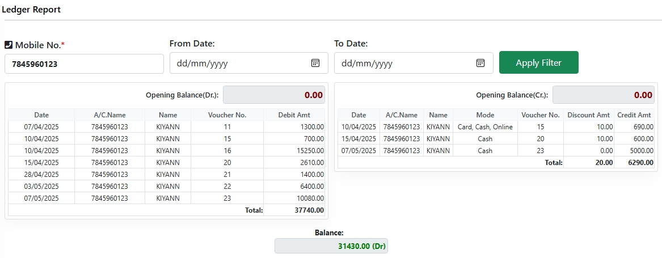Click the Discount Amt column header
The height and width of the screenshot is (258, 662).
point(588,115)
